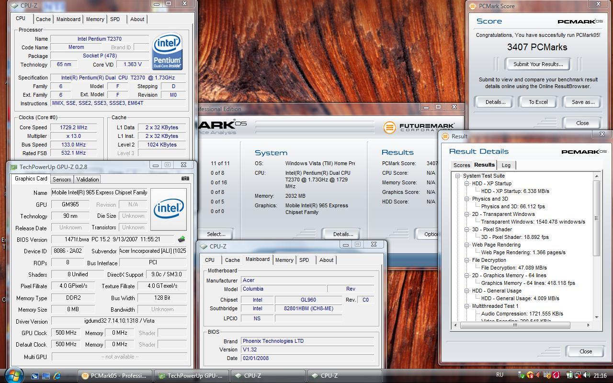Collapse the File Decryption node
The image size is (613, 383).
coord(467,260)
